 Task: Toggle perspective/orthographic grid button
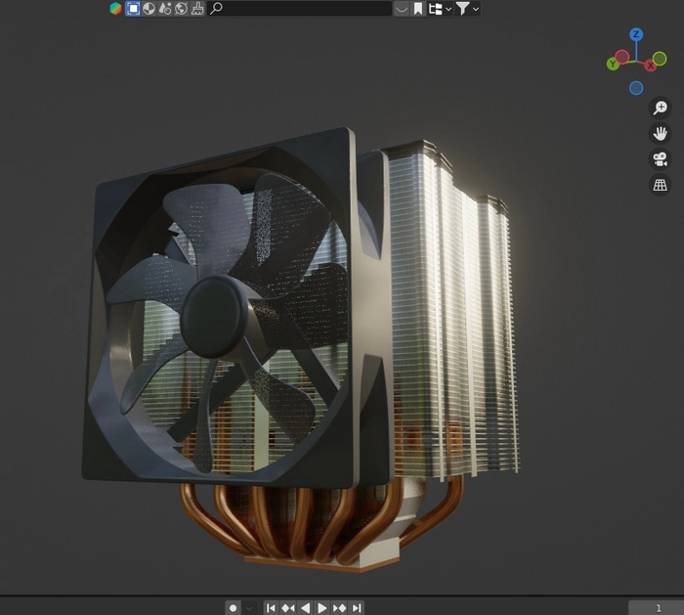pos(660,185)
